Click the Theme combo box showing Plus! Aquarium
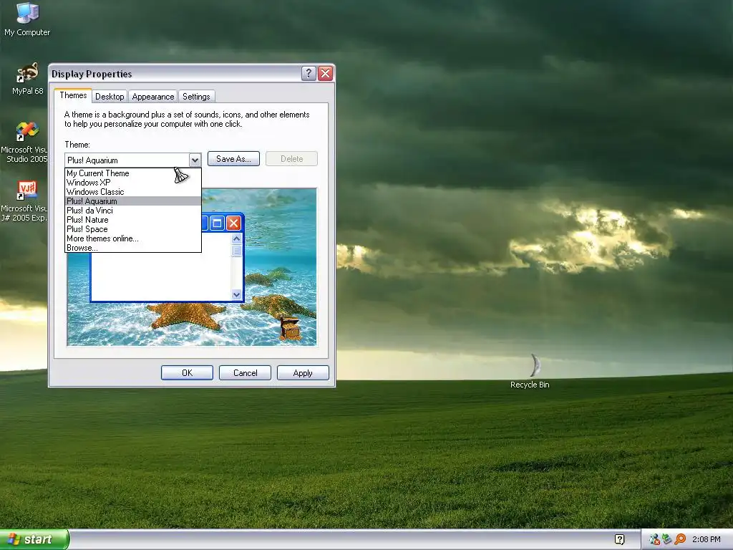 coord(132,160)
